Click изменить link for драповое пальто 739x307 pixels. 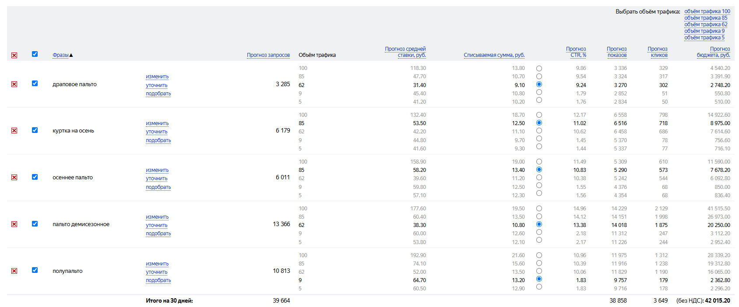(x=157, y=77)
